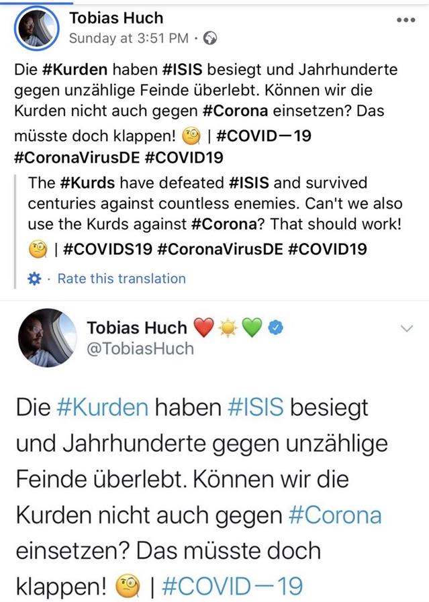Open Tobias Huch's Facebook profile name
Screen dimensions: 429x602
point(116,18)
